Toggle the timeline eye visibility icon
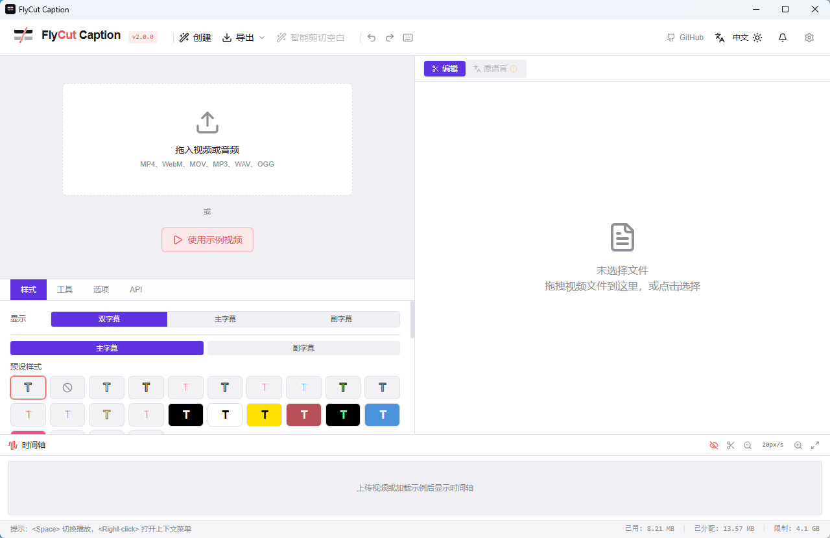Screen dimensions: 830x538 coord(714,445)
